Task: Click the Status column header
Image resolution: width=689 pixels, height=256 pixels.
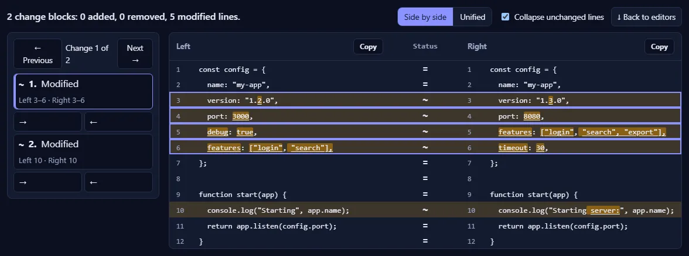Action: coord(425,46)
